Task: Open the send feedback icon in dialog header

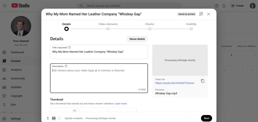Action: click(201, 14)
